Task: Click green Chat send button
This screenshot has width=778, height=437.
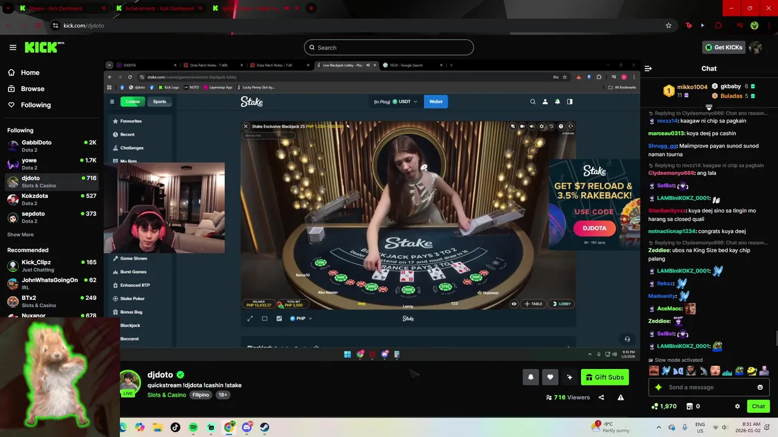Action: 759,406
